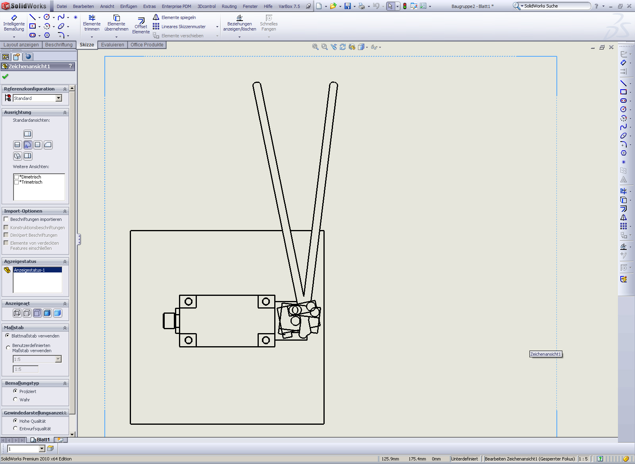The width and height of the screenshot is (635, 464).
Task: Switch to the Evaluieren tab
Action: 112,45
